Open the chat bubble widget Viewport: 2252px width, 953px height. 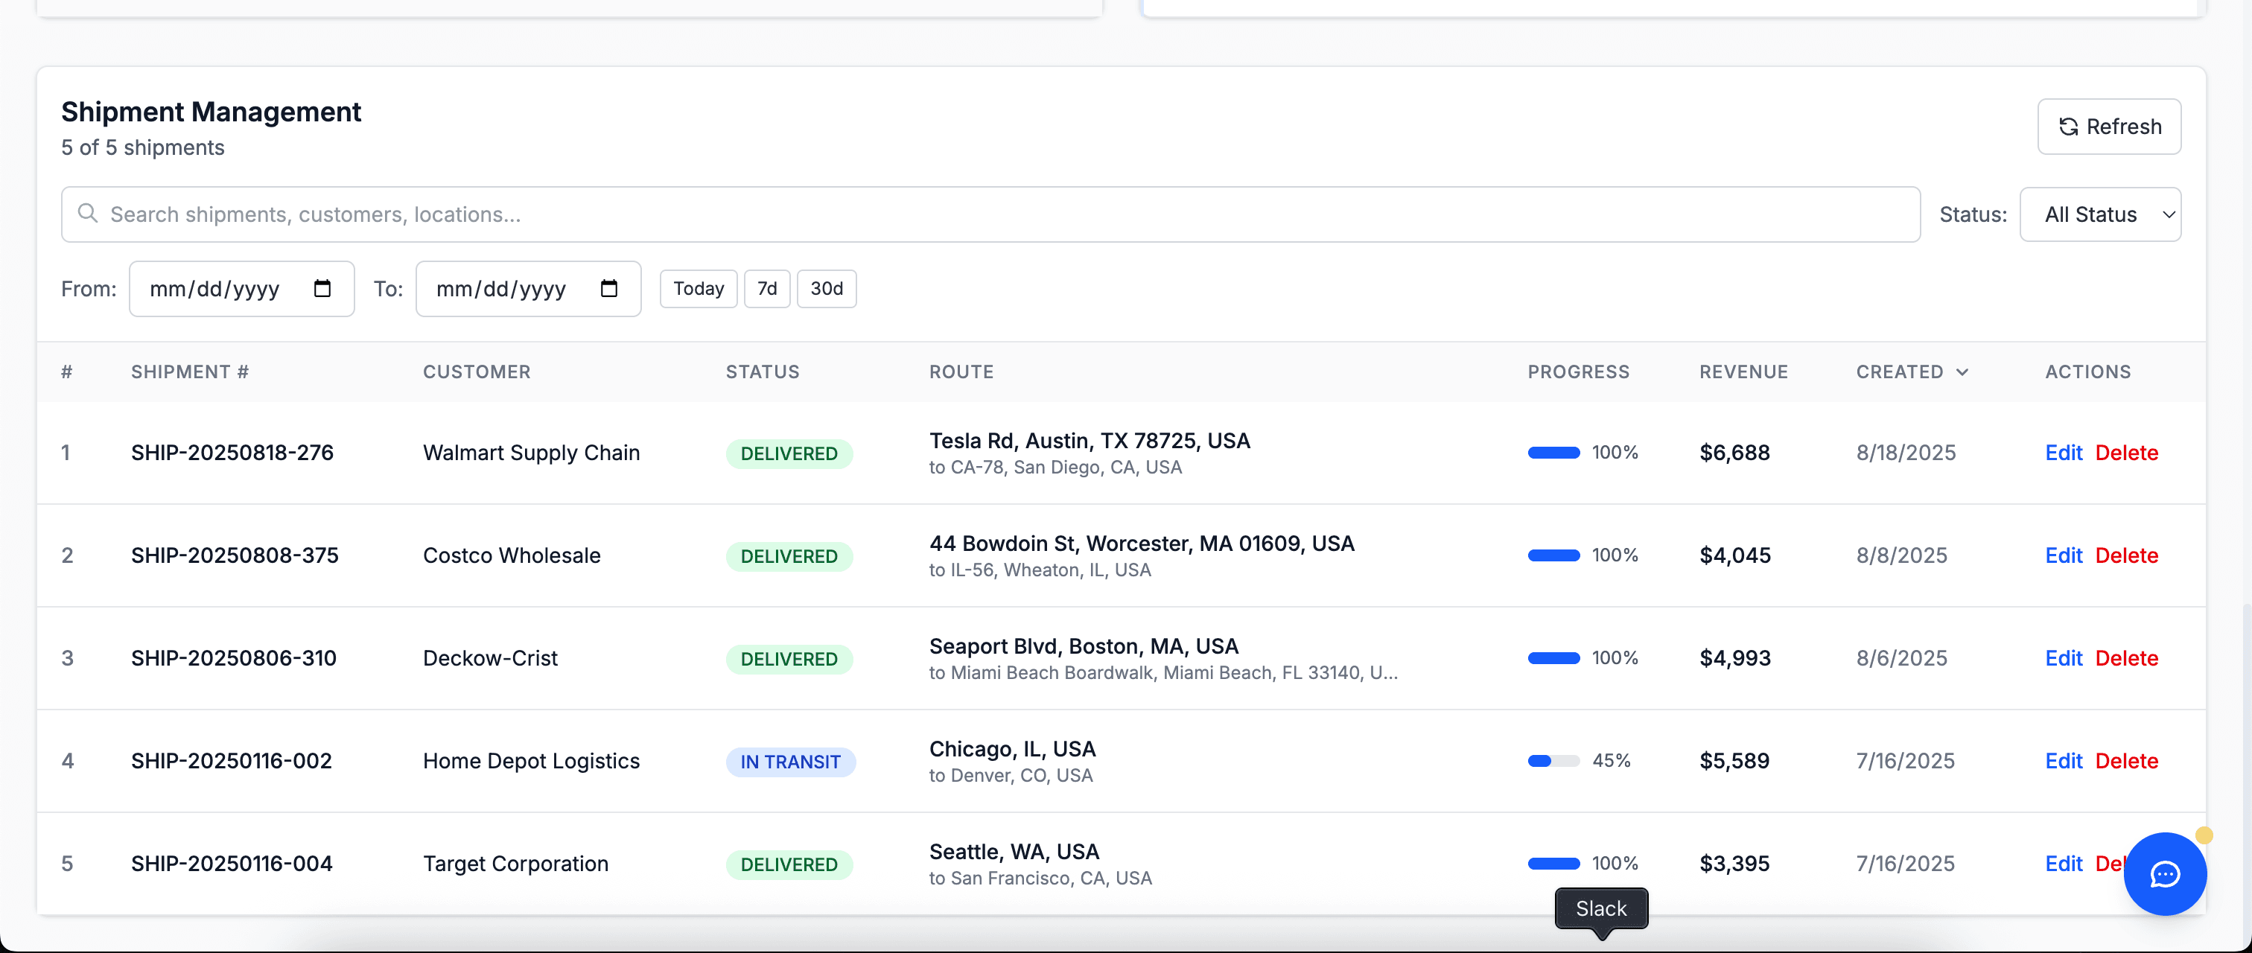coord(2165,874)
